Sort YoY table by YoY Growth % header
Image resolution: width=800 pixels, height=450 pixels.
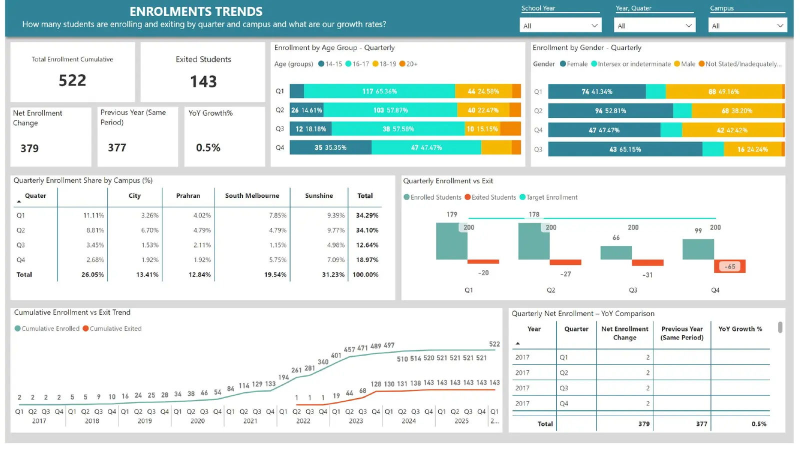click(740, 329)
